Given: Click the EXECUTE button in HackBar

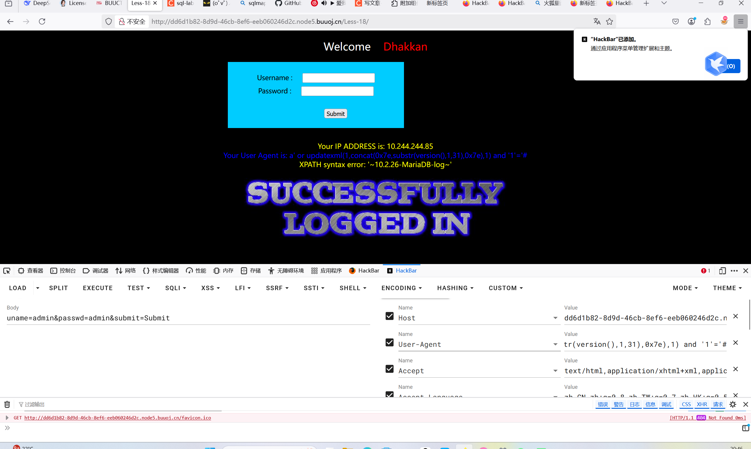Looking at the screenshot, I should [98, 288].
